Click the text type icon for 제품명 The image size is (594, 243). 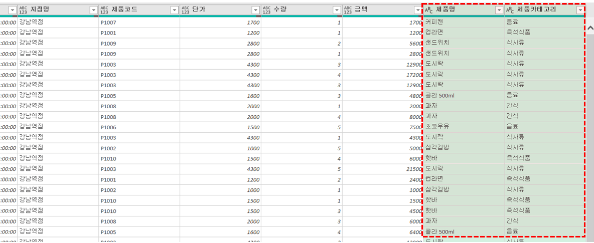(429, 10)
